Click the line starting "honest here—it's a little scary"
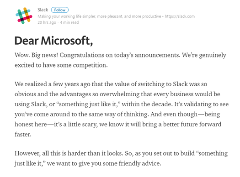 point(118,125)
